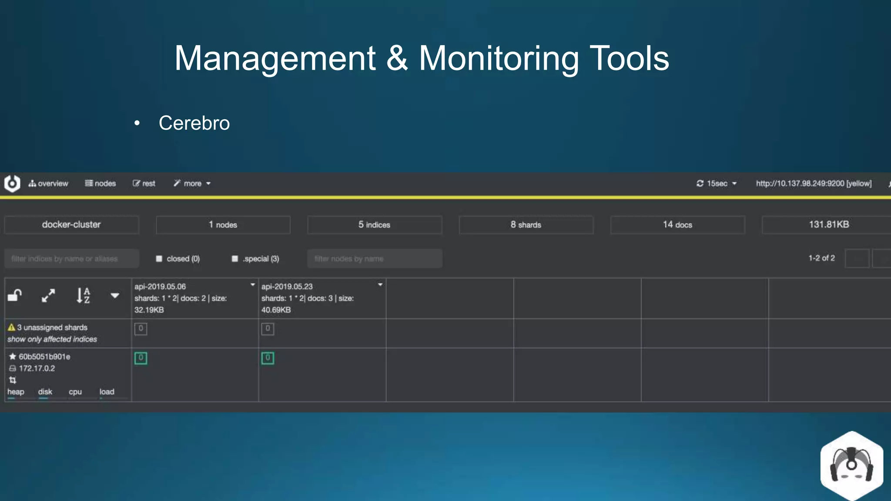This screenshot has width=891, height=501.
Task: Click the docker-cluster name box
Action: tap(71, 225)
